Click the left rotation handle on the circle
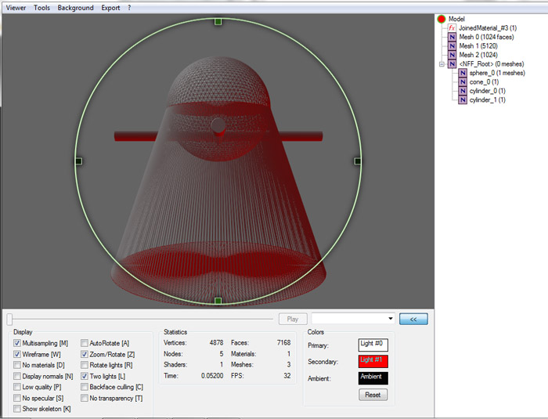Viewport: 548px width, 419px height. pyautogui.click(x=78, y=161)
